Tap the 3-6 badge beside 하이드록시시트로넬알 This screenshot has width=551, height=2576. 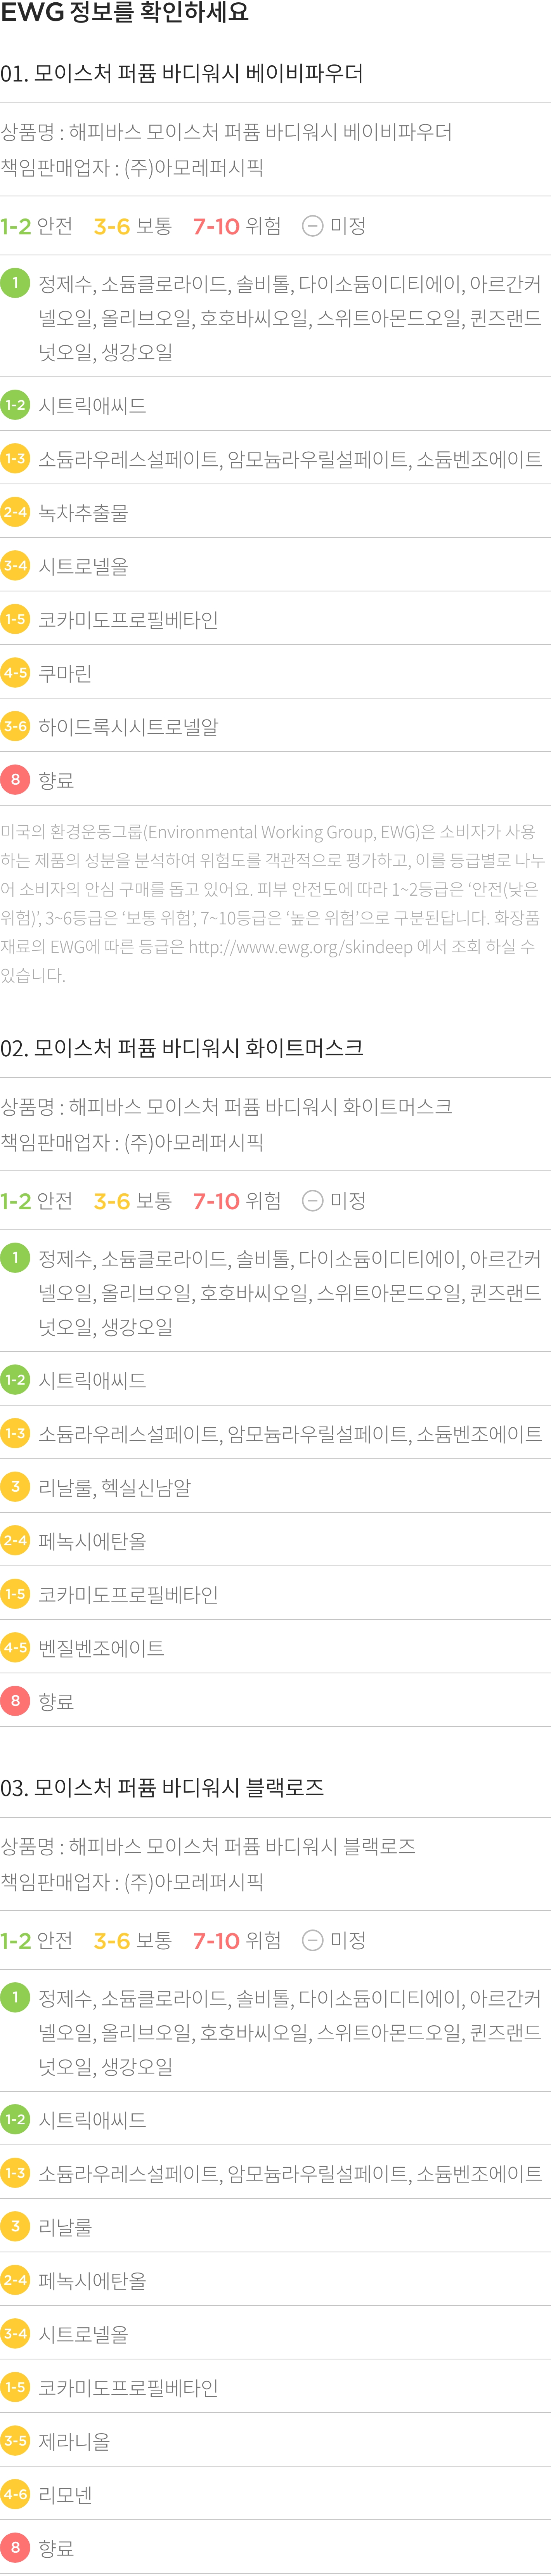point(15,726)
